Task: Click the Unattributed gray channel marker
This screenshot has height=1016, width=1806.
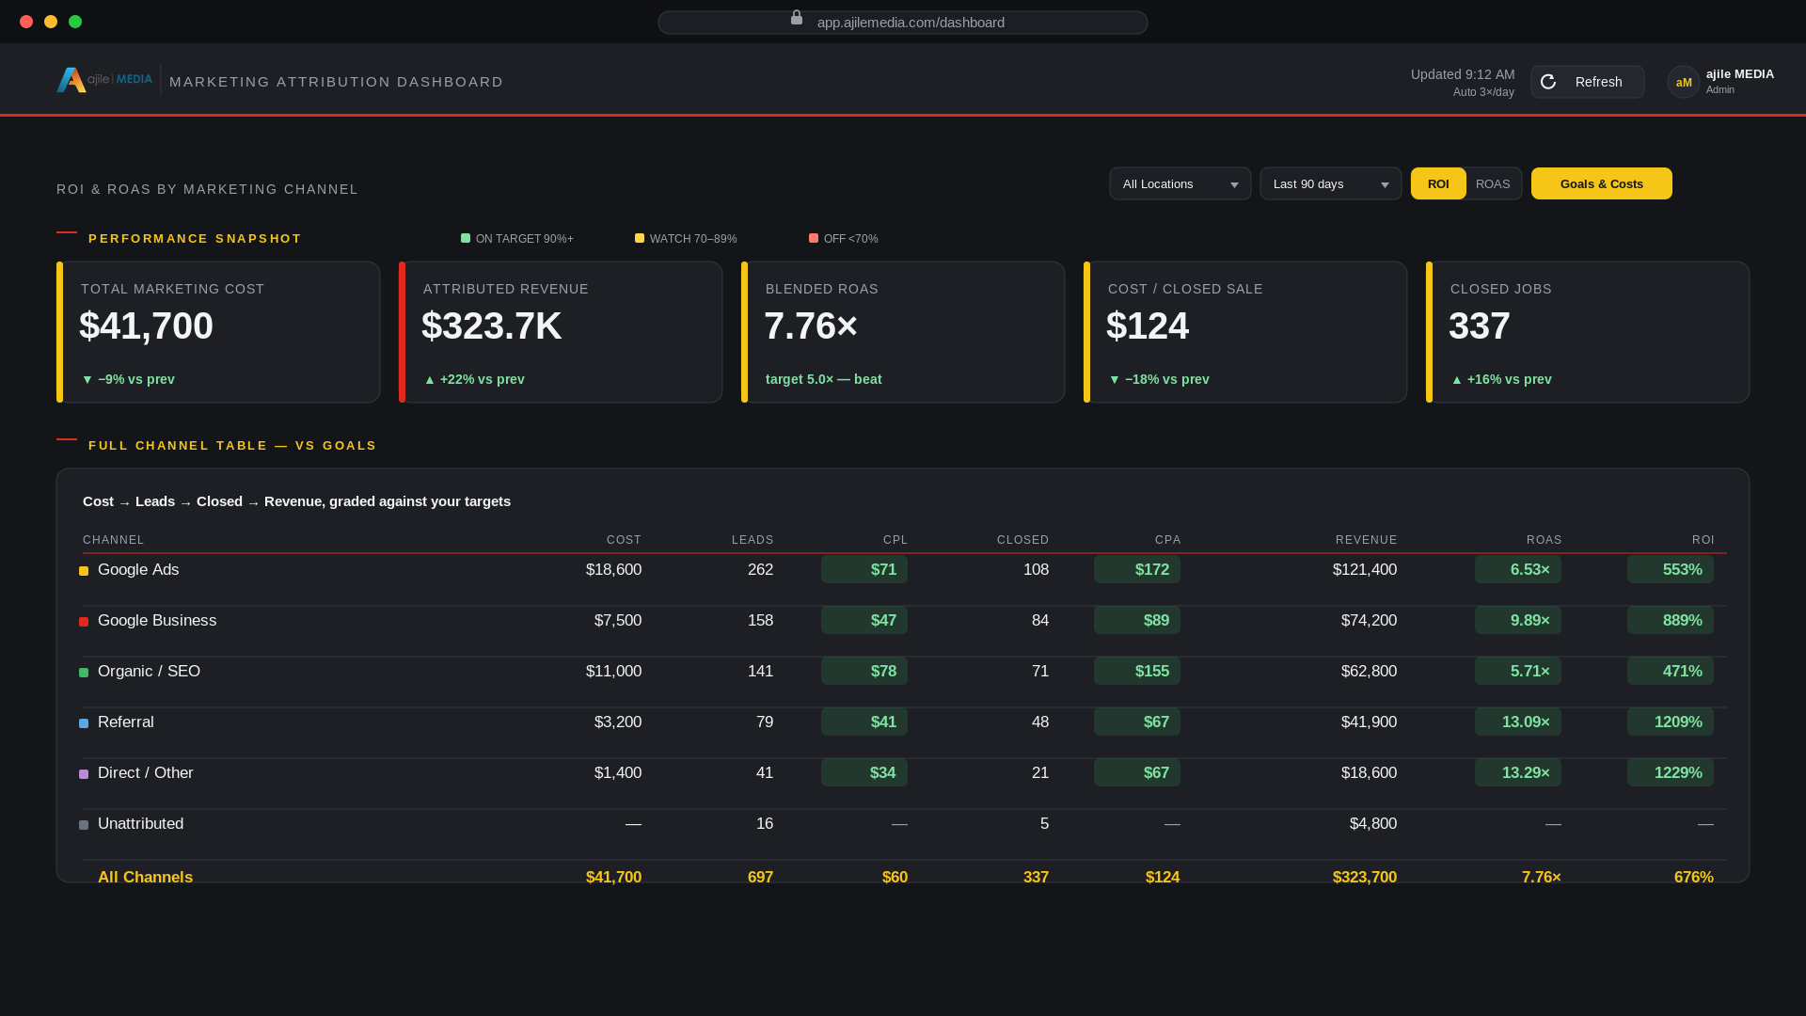Action: pos(84,825)
